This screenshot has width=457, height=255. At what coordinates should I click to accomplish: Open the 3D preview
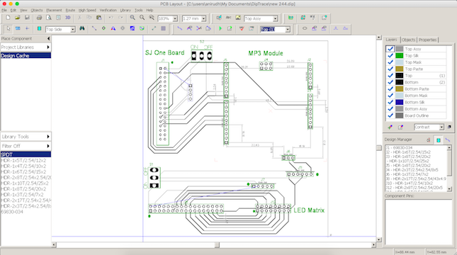67,18
